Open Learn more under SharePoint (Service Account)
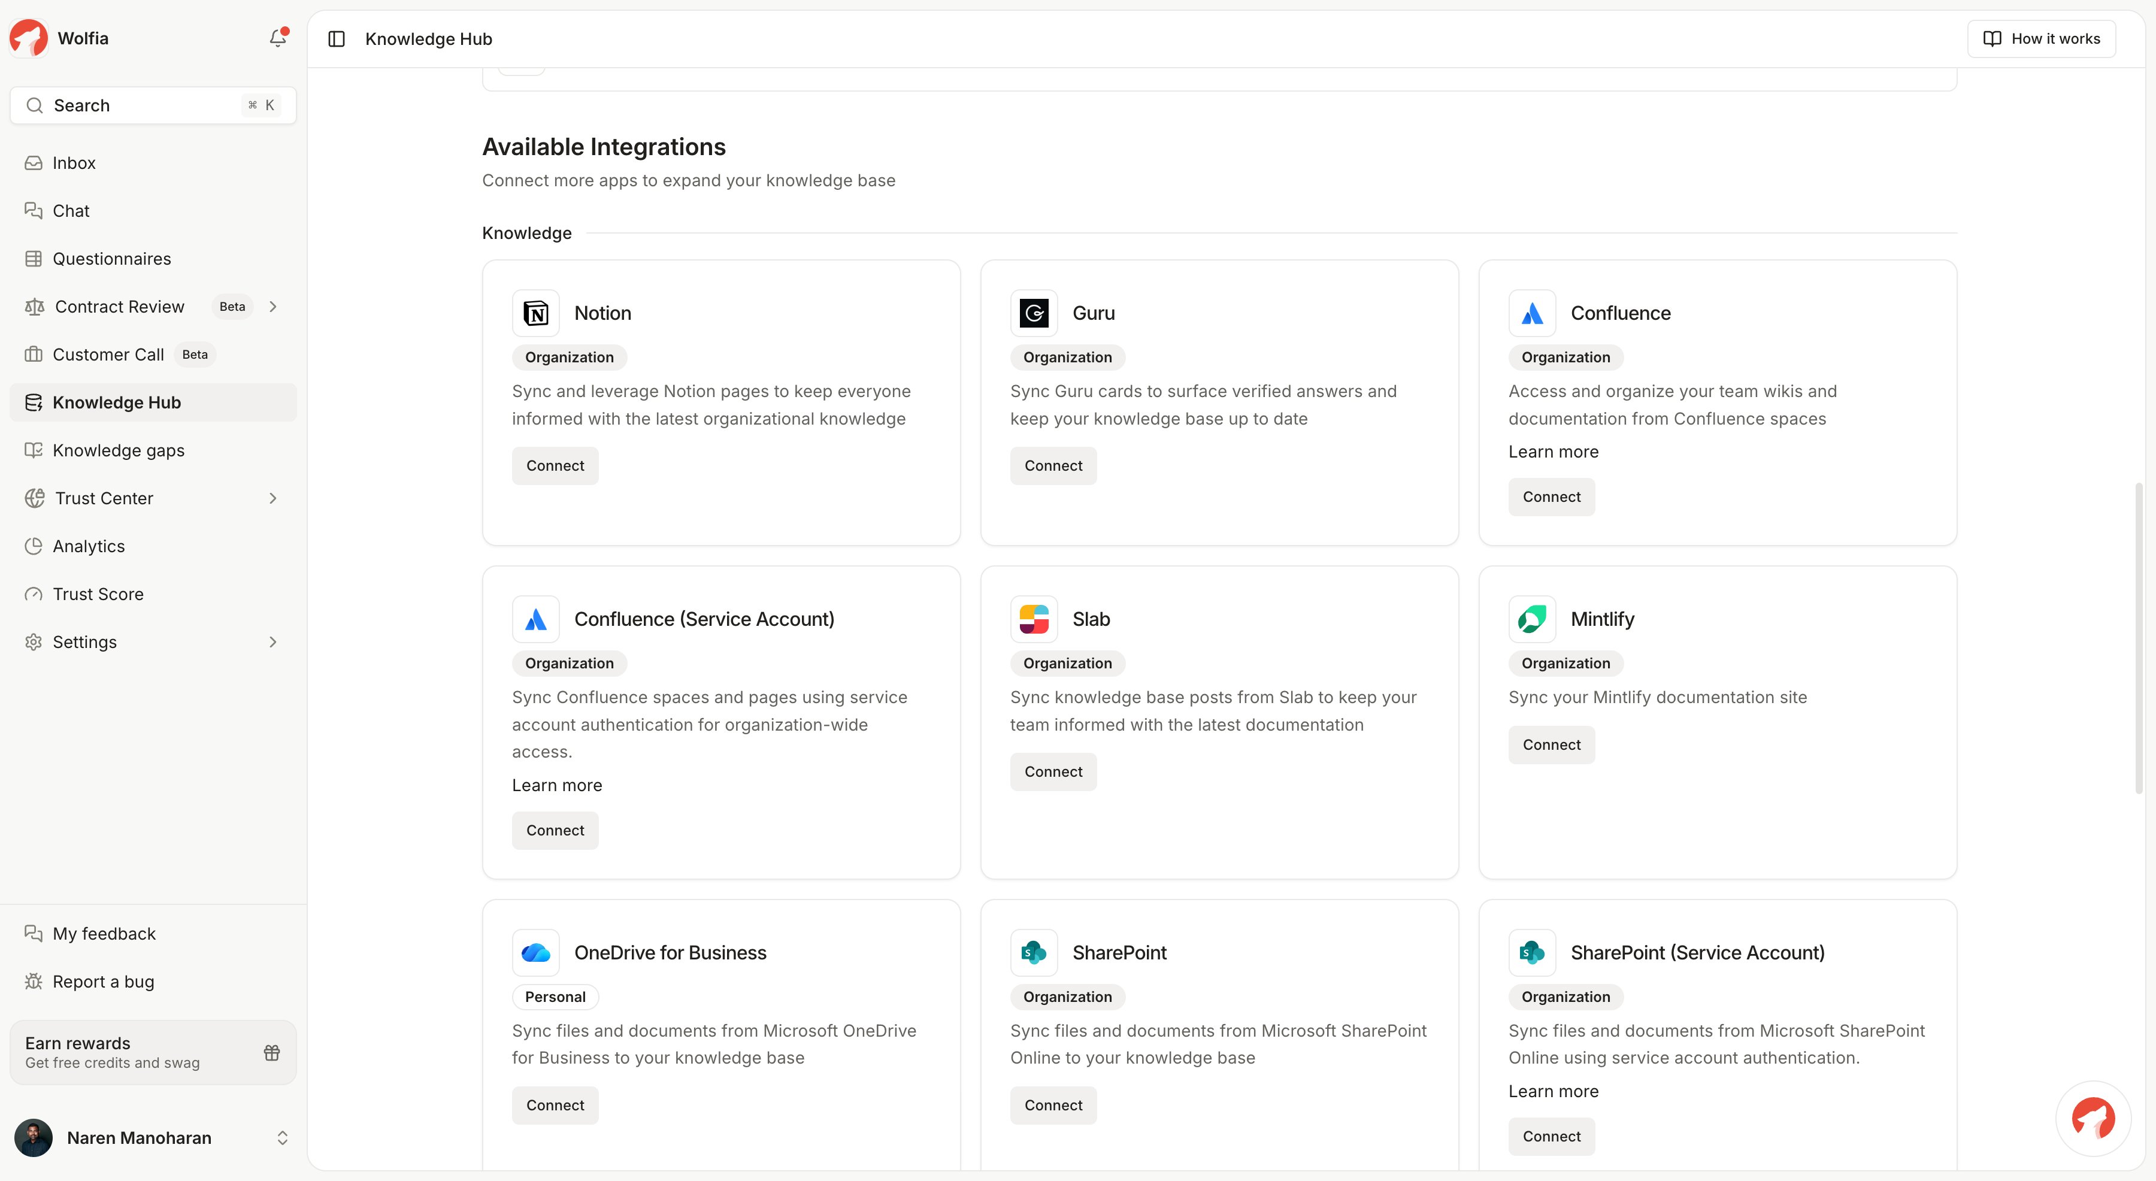This screenshot has height=1181, width=2156. pos(1554,1091)
